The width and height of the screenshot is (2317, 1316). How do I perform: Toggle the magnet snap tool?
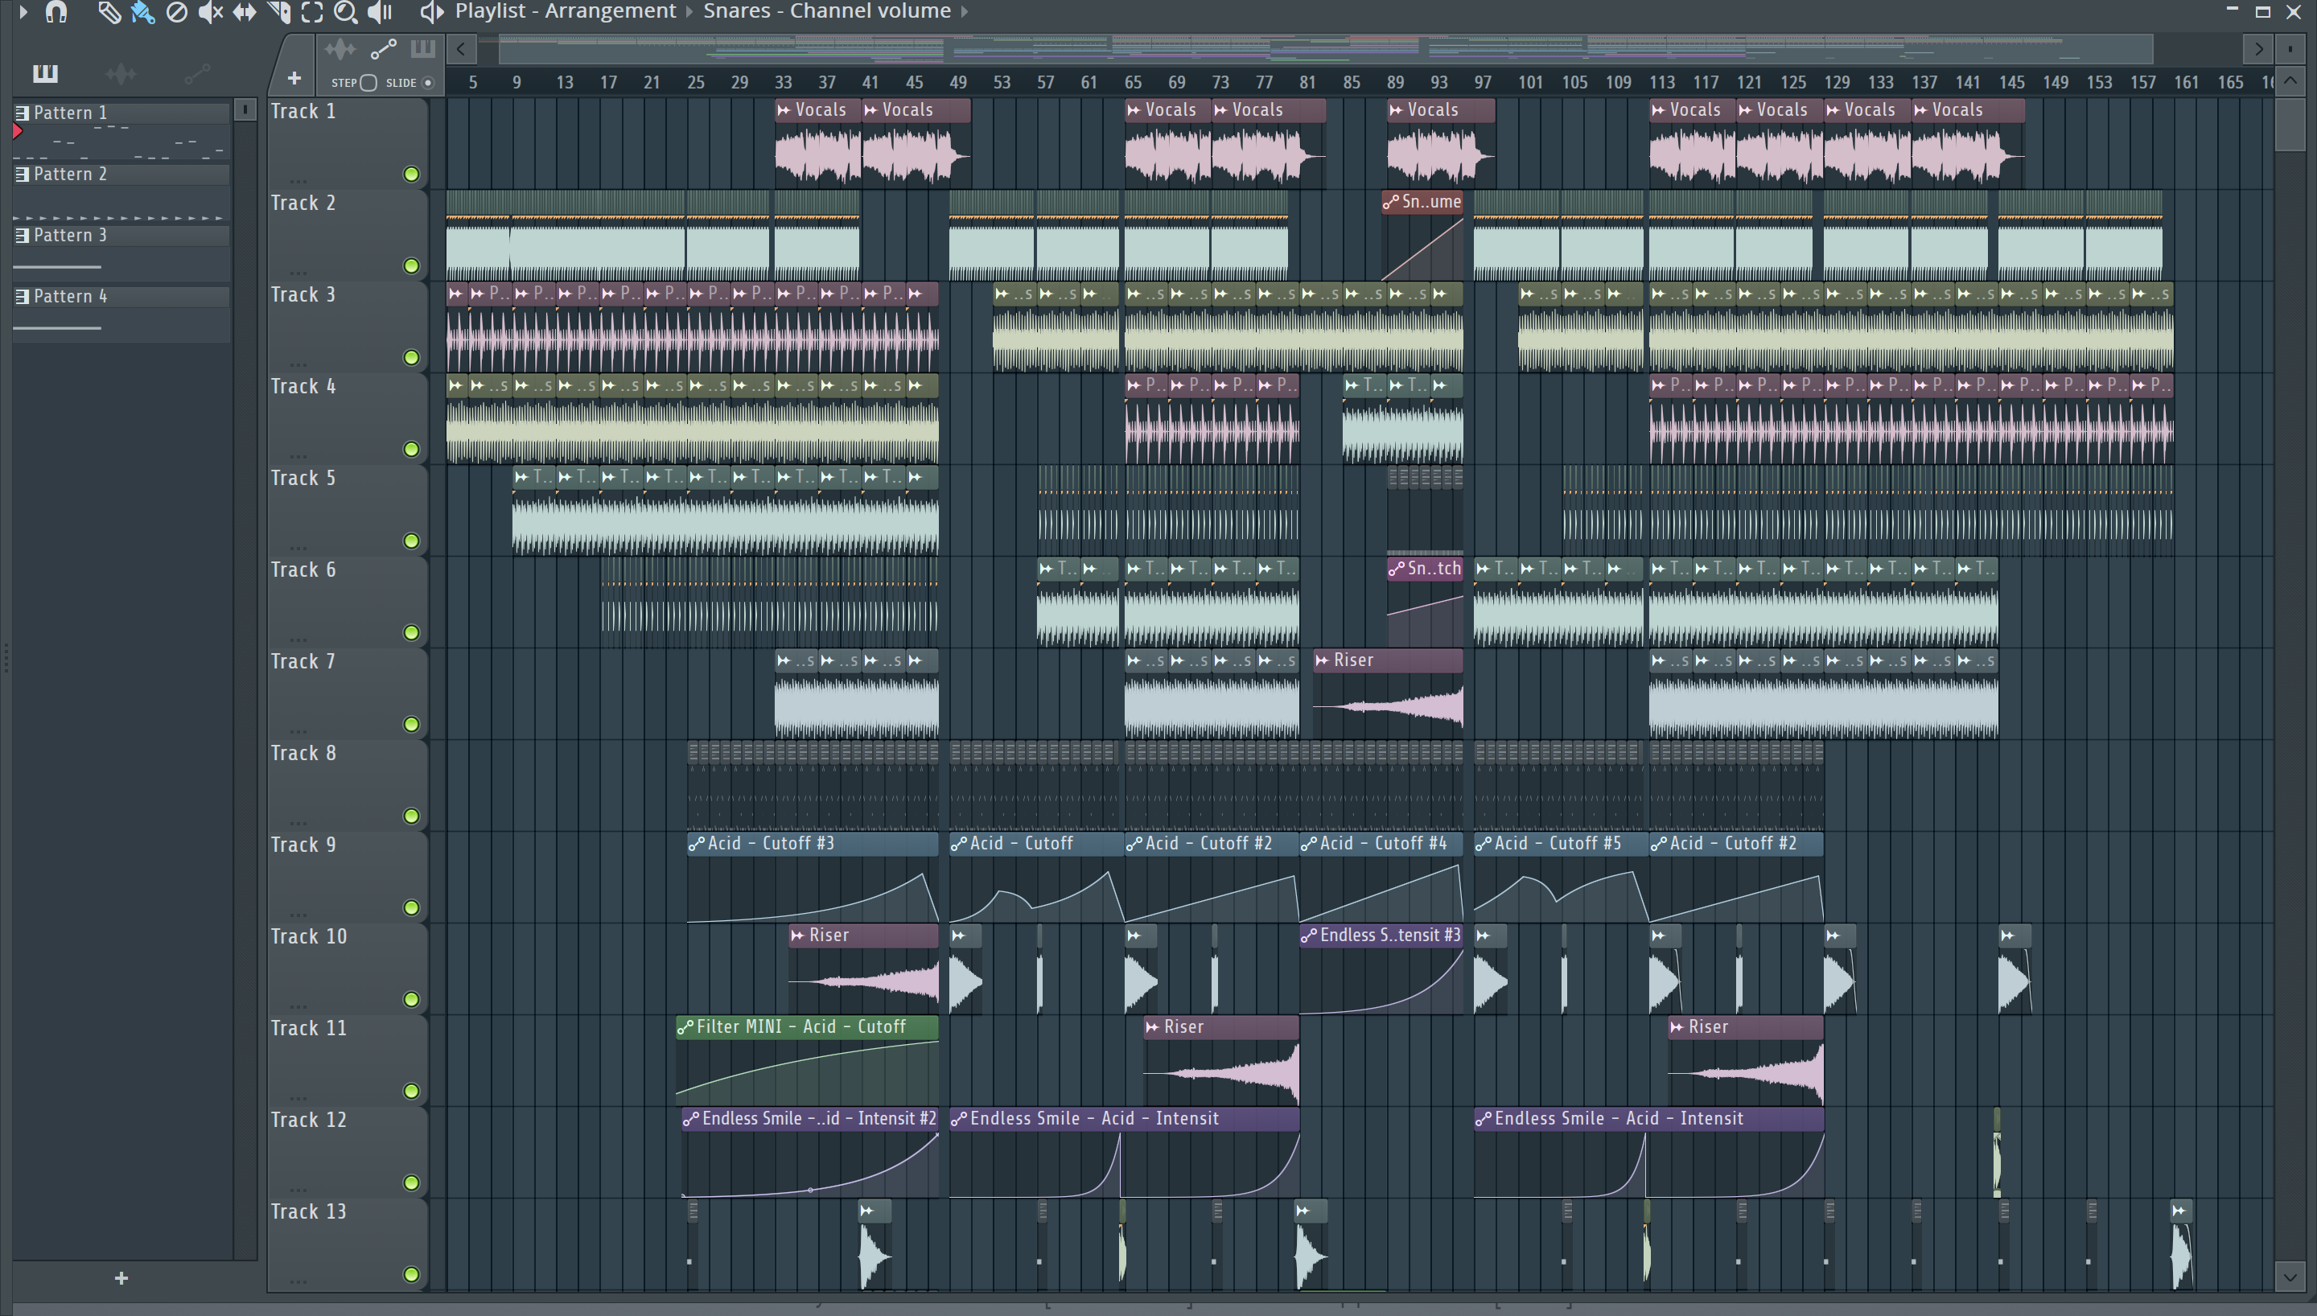pos(57,12)
